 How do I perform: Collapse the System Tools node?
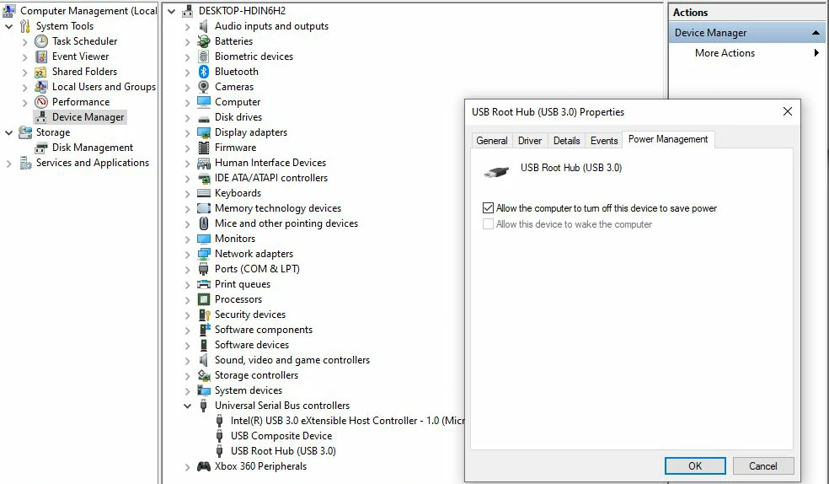tap(9, 26)
